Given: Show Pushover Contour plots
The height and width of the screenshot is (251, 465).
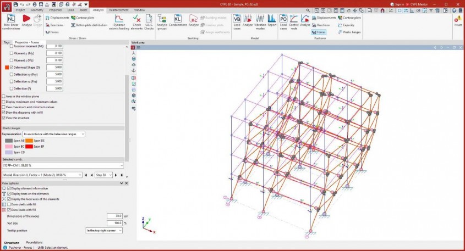Looking at the screenshot, I should point(349,18).
